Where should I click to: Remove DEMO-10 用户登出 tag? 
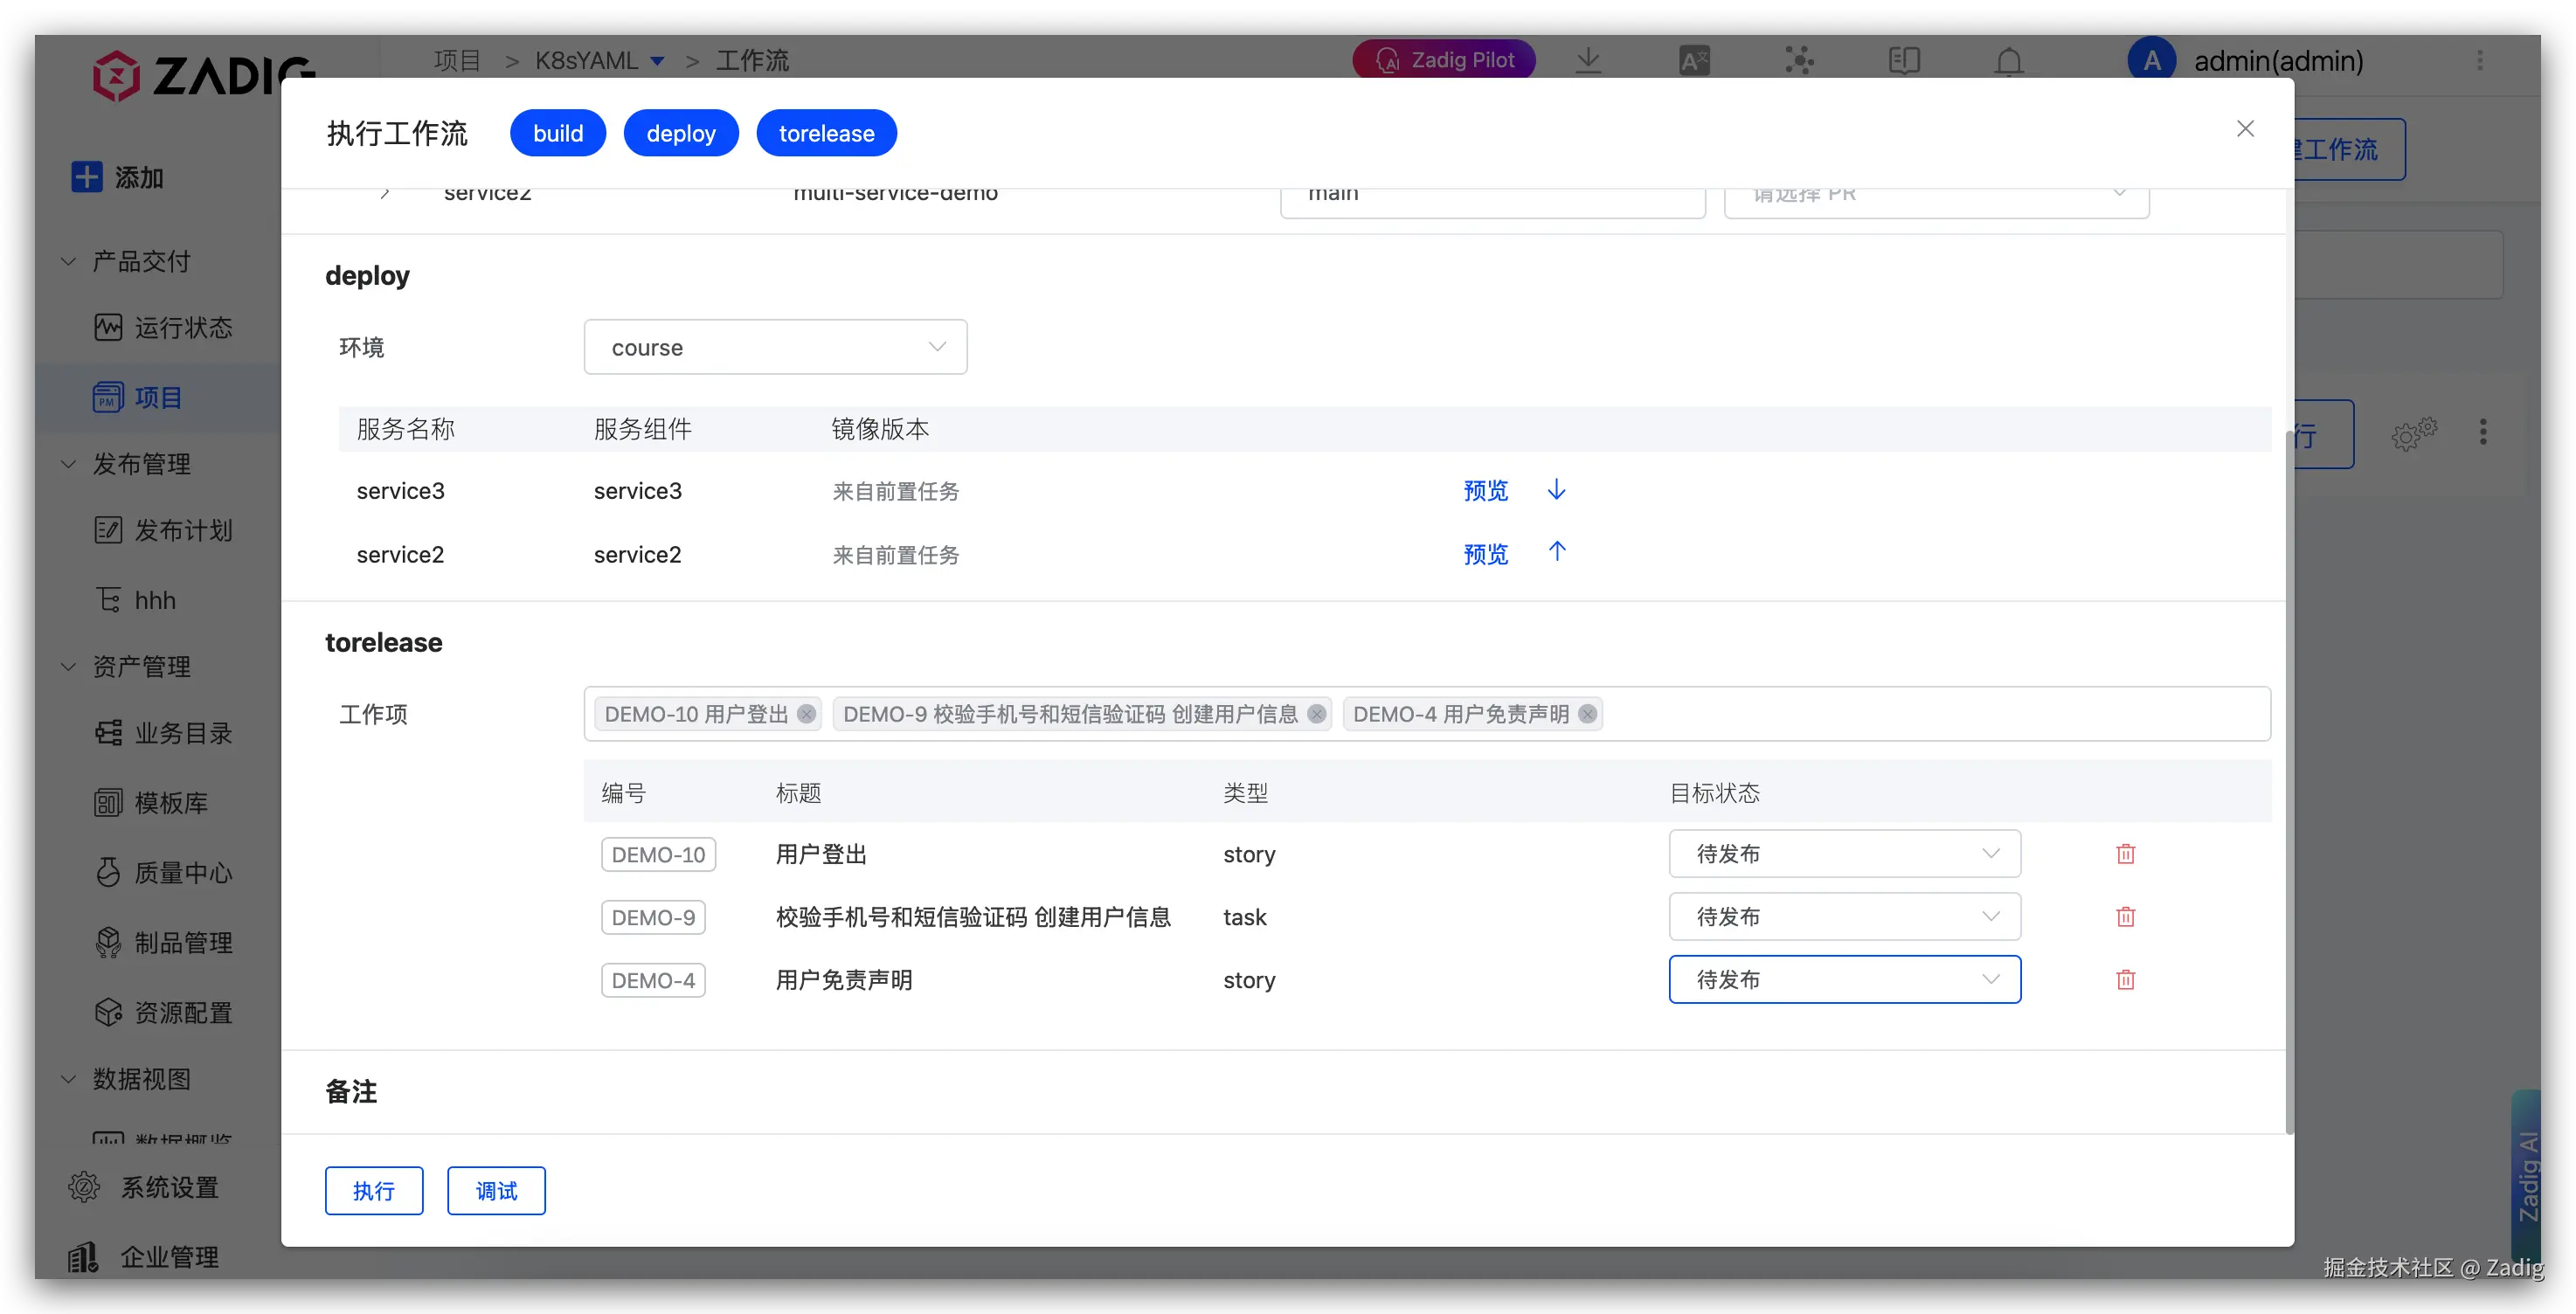(x=806, y=714)
